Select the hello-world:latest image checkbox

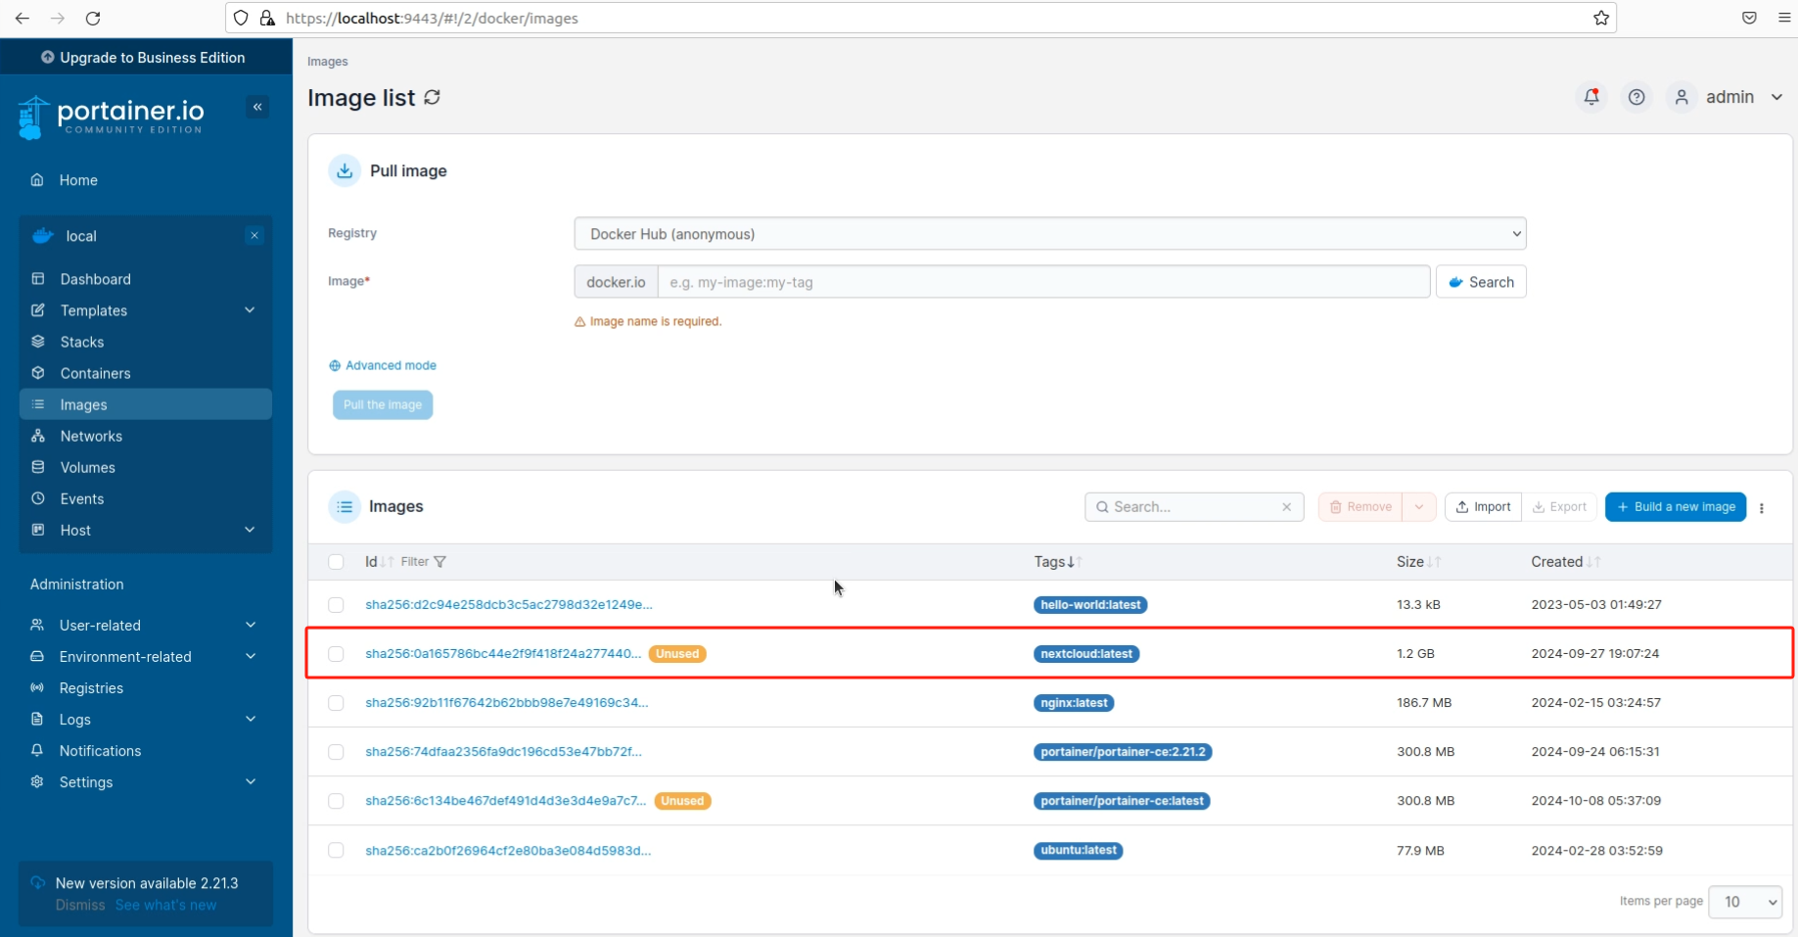pos(336,605)
